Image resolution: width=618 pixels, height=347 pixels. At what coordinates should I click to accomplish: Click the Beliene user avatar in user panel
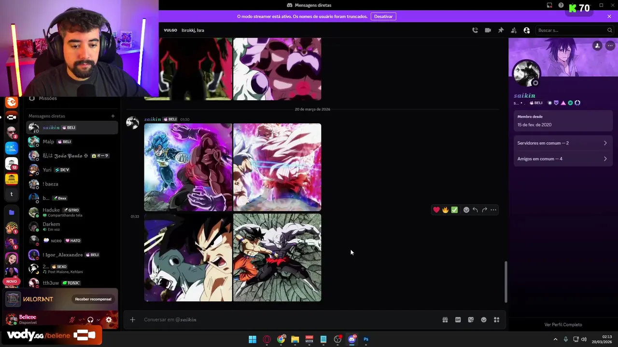tap(11, 320)
